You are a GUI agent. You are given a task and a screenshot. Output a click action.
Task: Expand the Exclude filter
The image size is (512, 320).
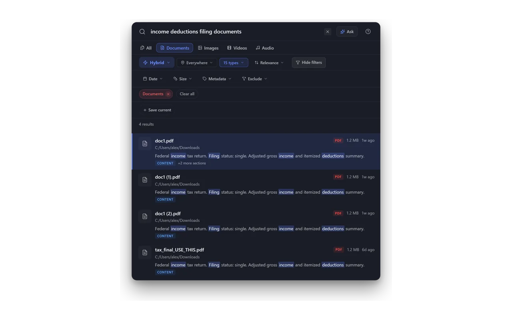tap(254, 79)
